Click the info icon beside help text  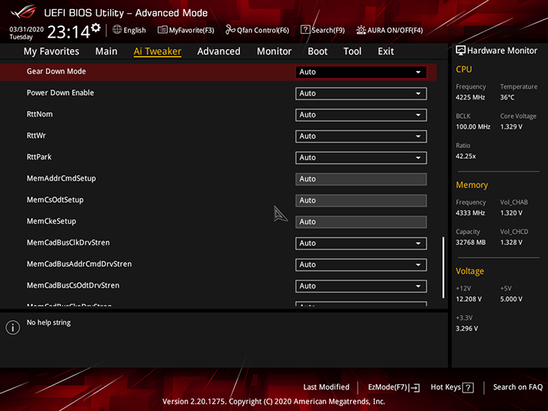[12, 328]
